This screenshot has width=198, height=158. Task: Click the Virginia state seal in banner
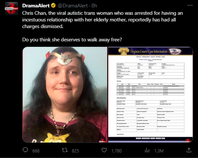(175, 51)
